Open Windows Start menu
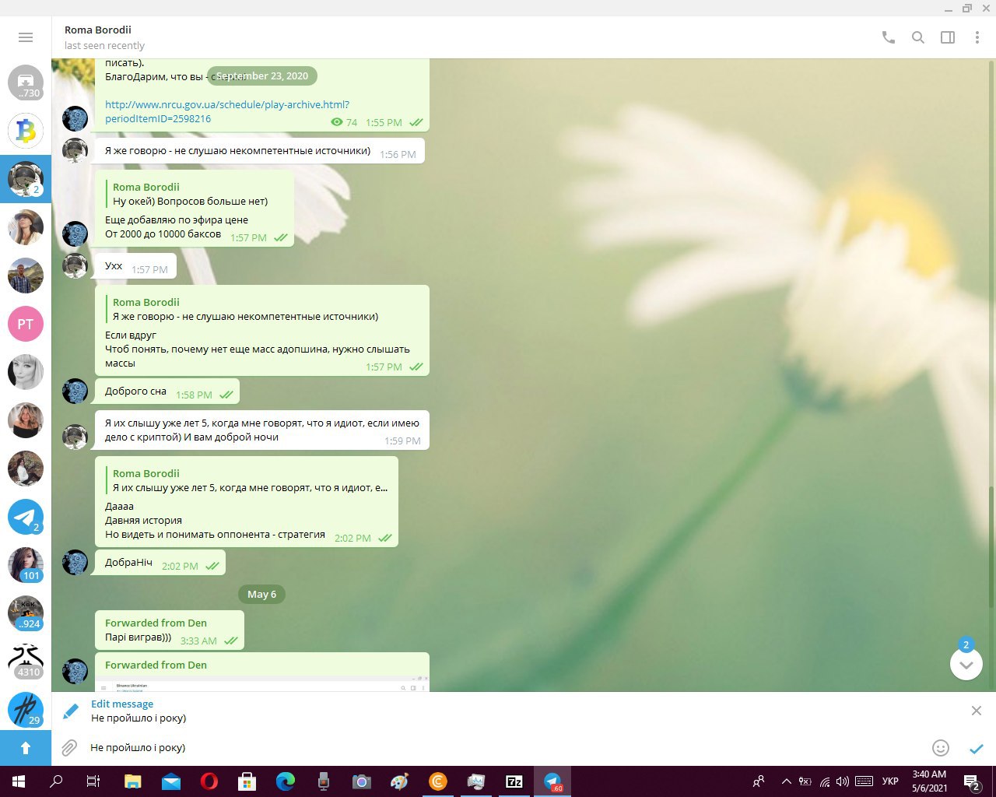 (19, 781)
